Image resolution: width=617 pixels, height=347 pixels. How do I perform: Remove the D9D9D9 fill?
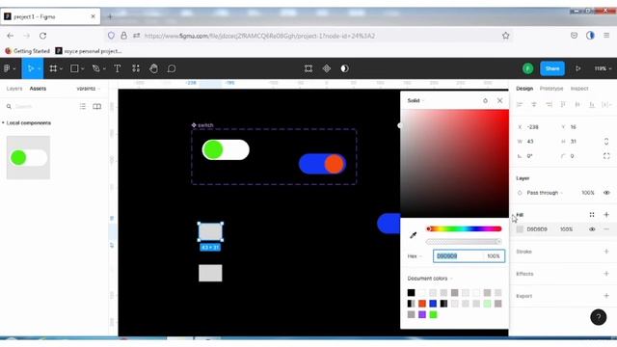606,229
